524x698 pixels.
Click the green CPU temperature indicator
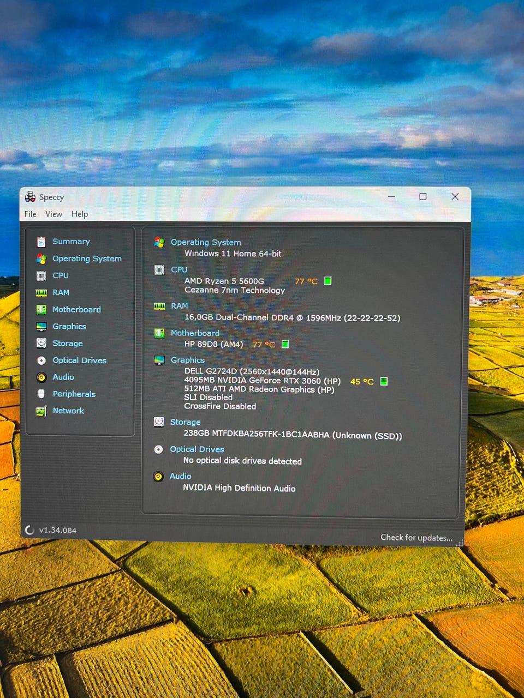tap(328, 281)
